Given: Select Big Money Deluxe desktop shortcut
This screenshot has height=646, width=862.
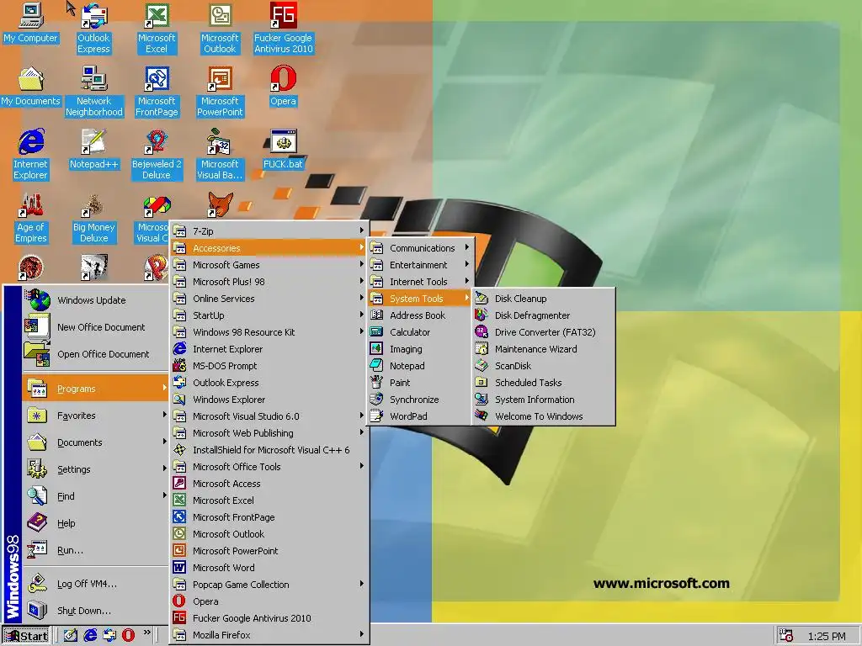Looking at the screenshot, I should click(x=94, y=218).
